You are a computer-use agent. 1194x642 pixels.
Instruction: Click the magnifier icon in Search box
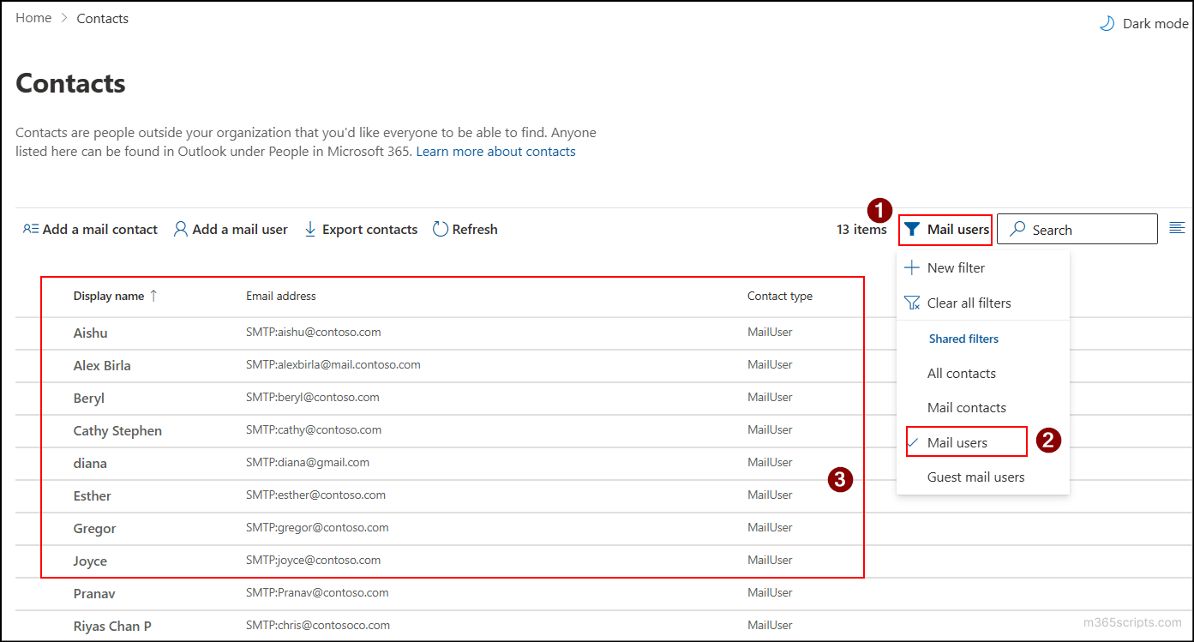coord(1017,230)
